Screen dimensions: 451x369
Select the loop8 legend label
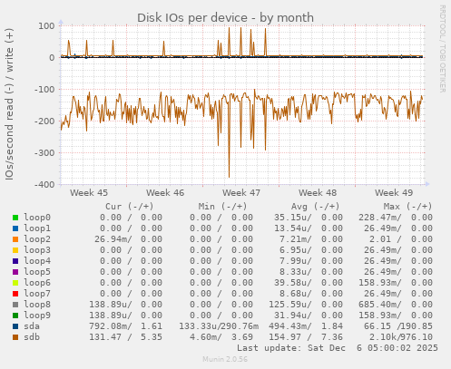(37, 305)
